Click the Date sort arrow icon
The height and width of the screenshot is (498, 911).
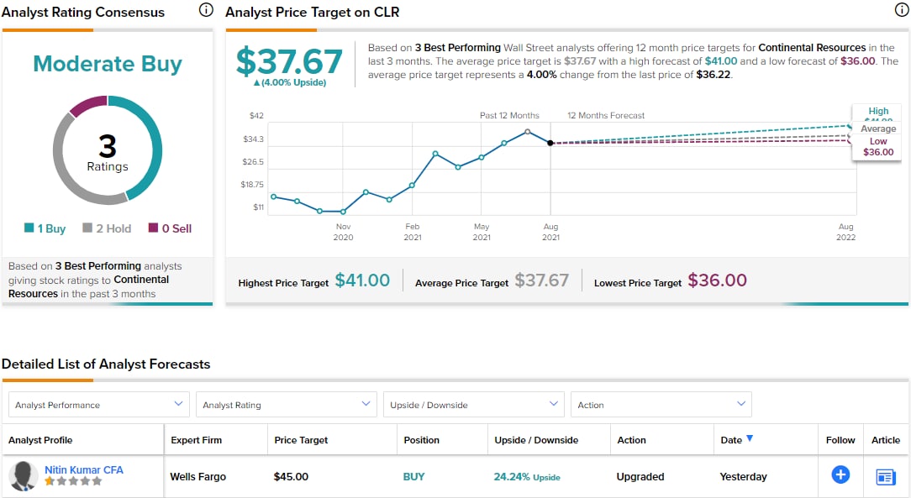[x=750, y=438]
